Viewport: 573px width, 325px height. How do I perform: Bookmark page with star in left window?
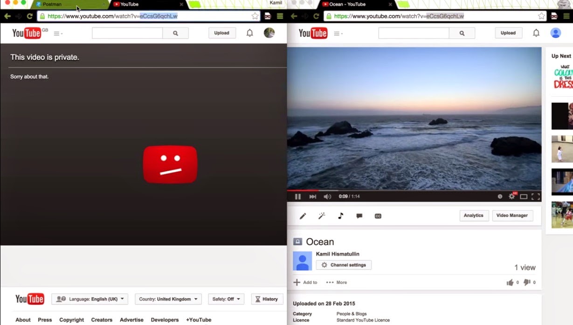tap(255, 16)
